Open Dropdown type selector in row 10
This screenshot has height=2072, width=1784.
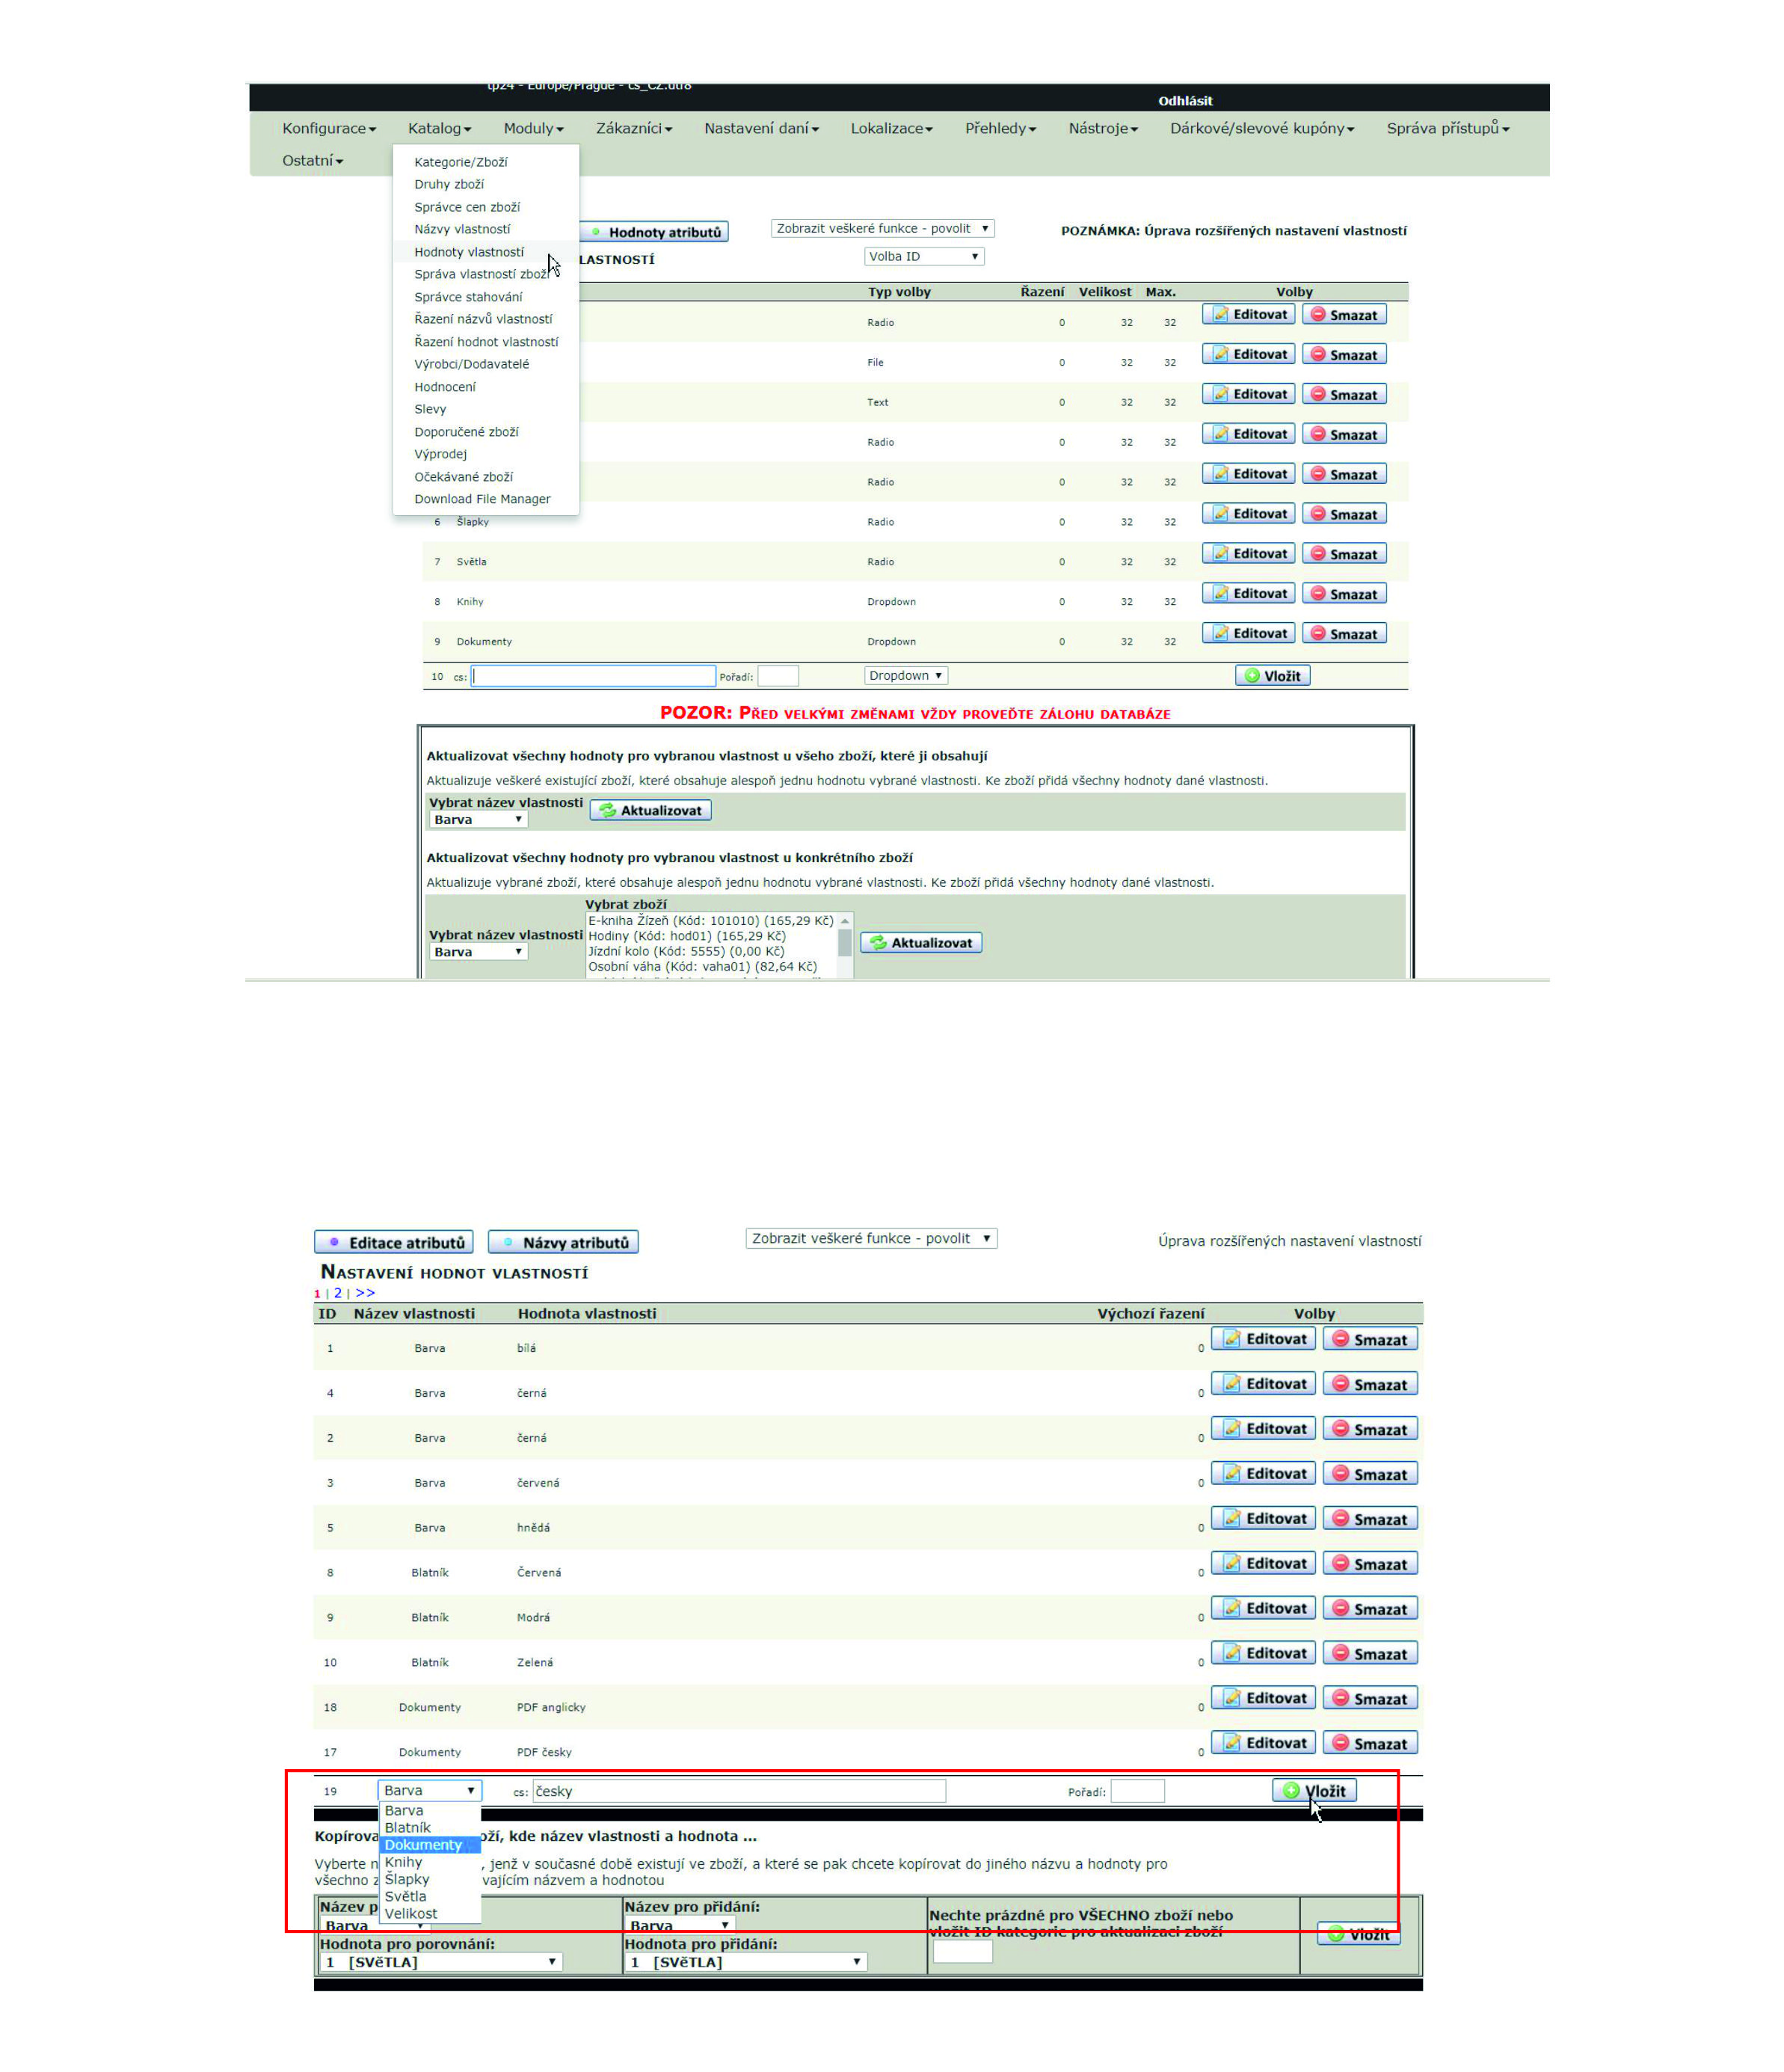coord(905,675)
